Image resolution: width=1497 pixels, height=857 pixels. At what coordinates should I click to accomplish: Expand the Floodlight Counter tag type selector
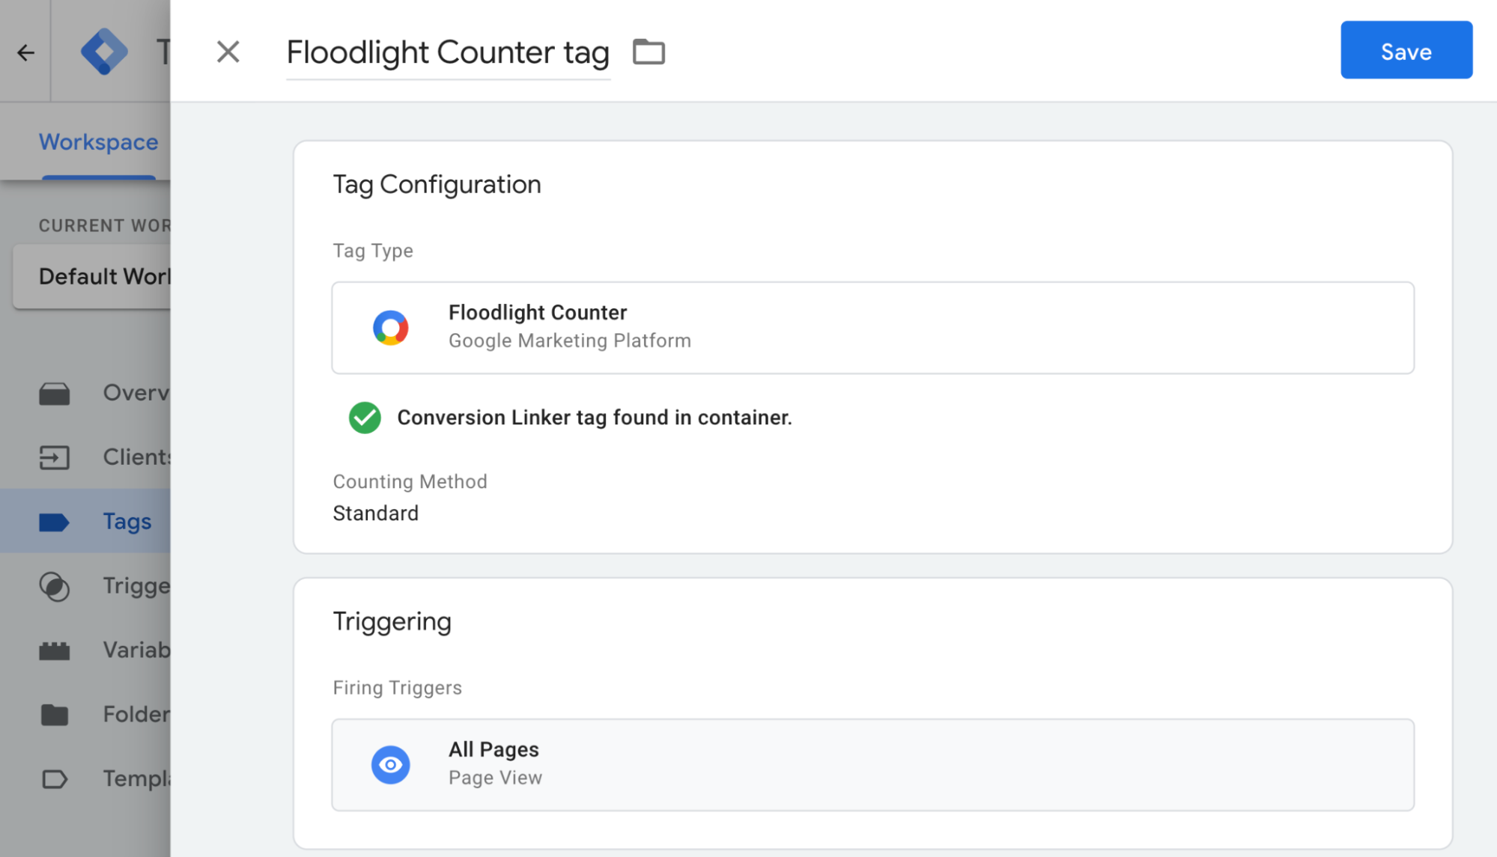pos(873,327)
